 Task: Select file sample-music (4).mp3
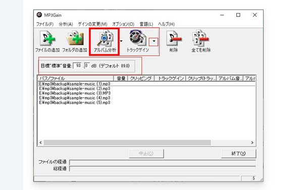coord(75,98)
